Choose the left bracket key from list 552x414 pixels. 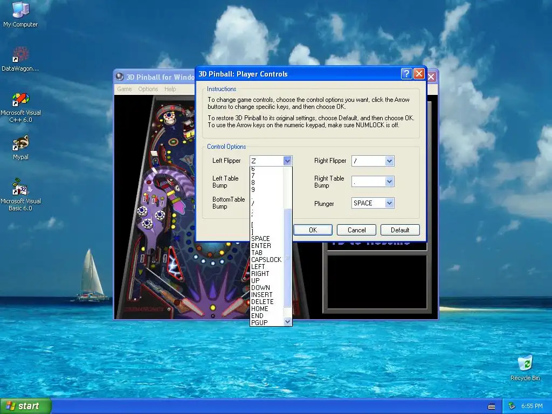266,225
